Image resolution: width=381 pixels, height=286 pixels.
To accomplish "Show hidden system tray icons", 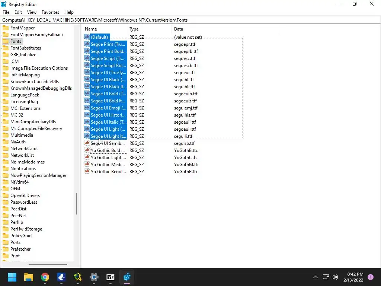I will click(x=316, y=277).
